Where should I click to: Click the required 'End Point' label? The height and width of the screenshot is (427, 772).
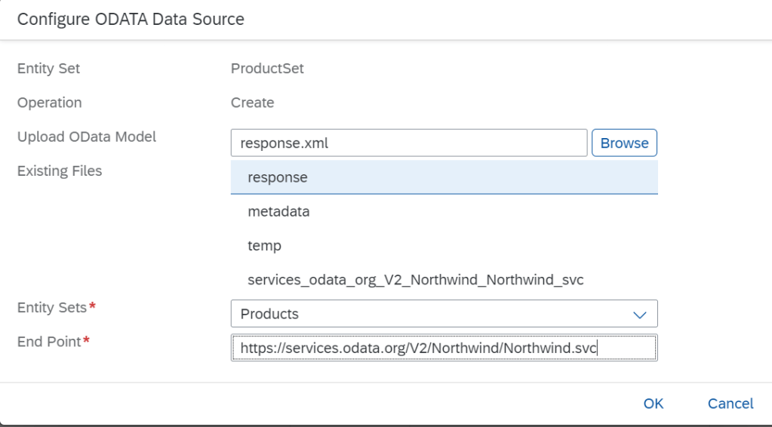49,342
